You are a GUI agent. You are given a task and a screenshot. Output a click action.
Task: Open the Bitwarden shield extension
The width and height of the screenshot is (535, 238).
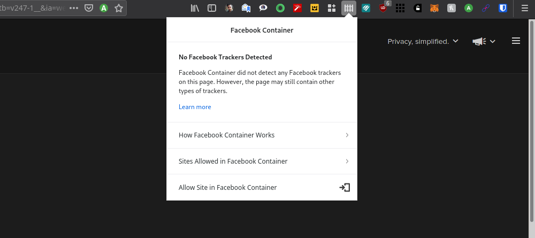[x=503, y=8]
